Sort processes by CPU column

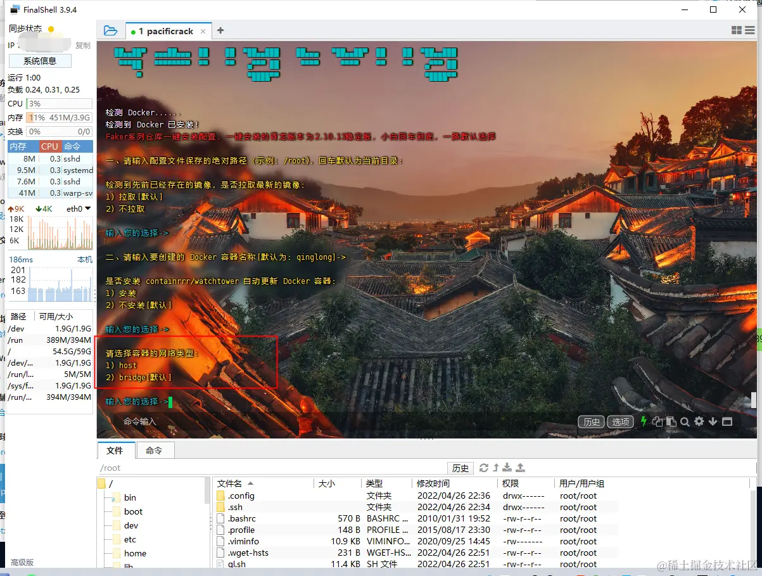(49, 146)
